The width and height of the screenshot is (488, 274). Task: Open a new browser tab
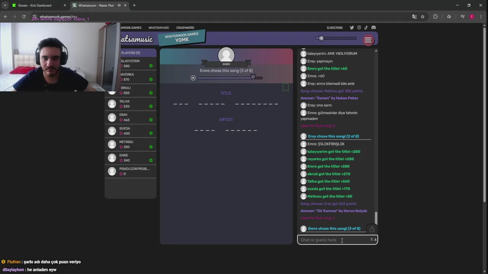(134, 5)
